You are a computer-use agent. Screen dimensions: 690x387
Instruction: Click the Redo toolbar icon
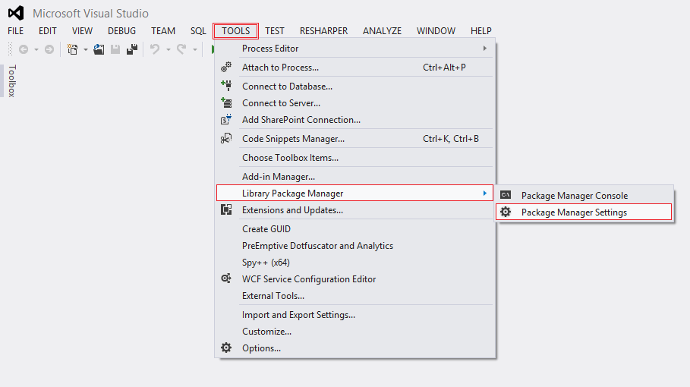click(x=181, y=49)
